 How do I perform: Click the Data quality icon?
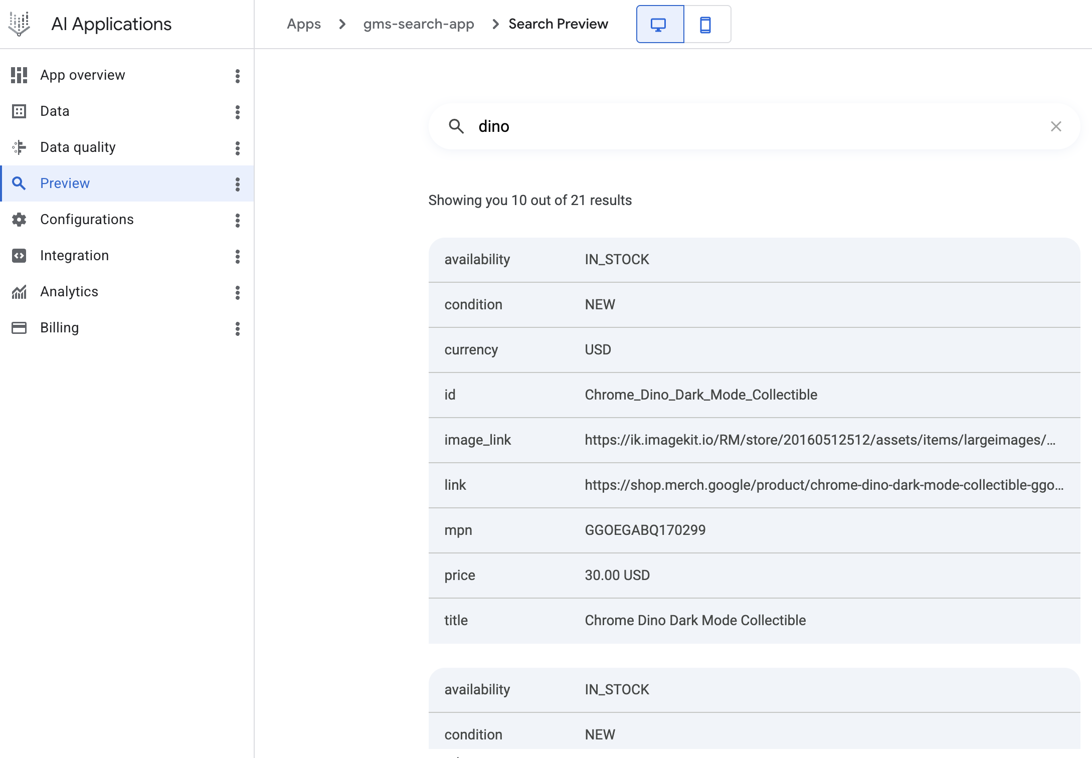pyautogui.click(x=19, y=147)
